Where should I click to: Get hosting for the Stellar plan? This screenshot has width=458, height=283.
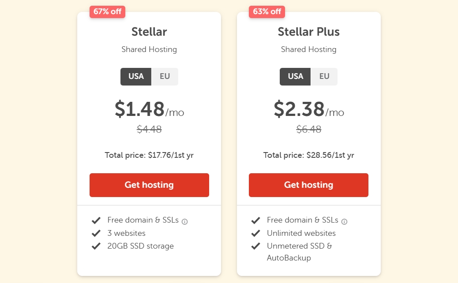tap(149, 185)
